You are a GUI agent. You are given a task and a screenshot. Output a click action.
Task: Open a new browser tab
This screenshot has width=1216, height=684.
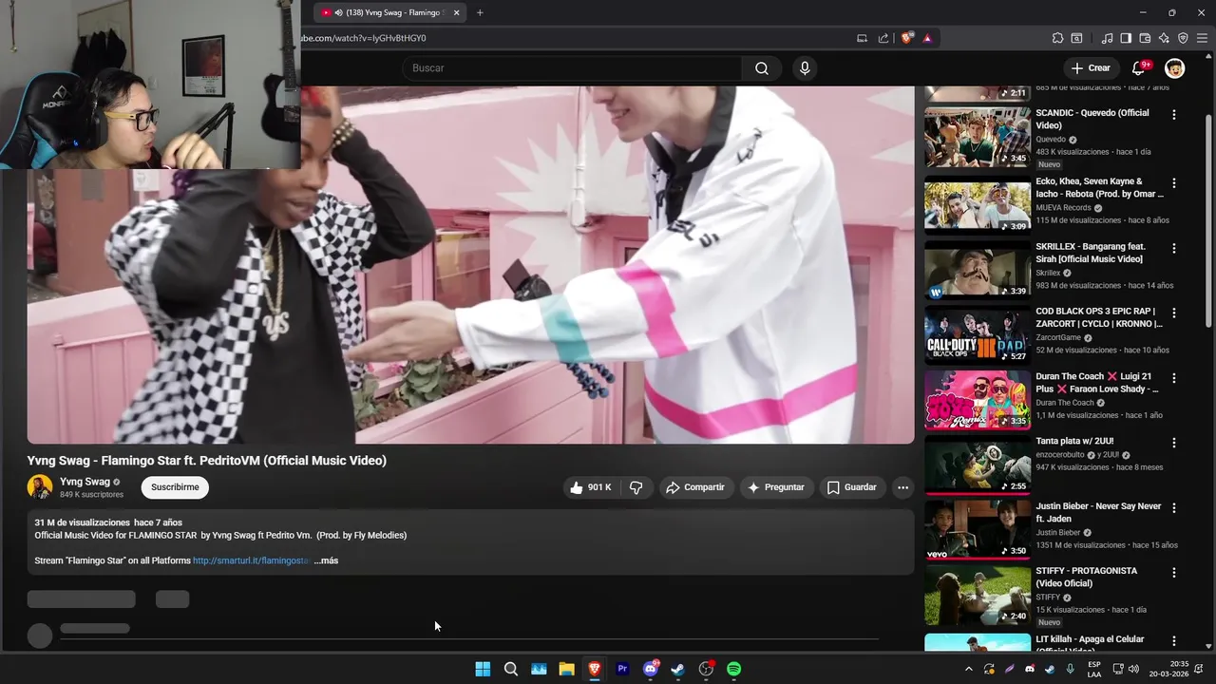coord(480,12)
